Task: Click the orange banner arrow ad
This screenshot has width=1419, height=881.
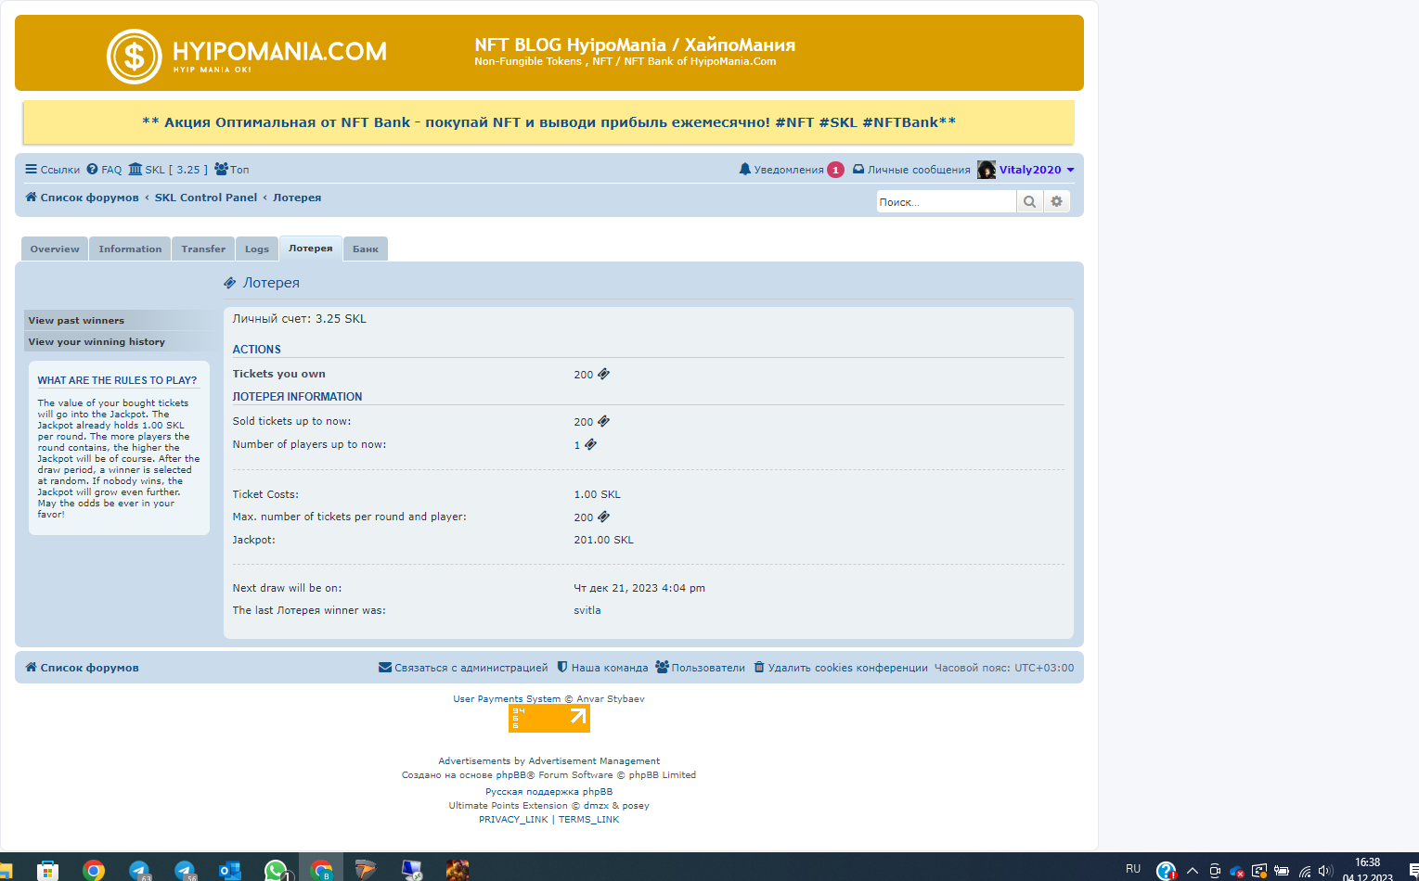Action: tap(549, 718)
